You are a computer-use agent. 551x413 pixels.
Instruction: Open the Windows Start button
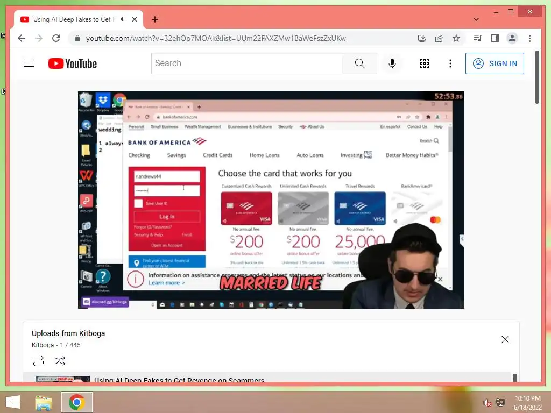13,402
